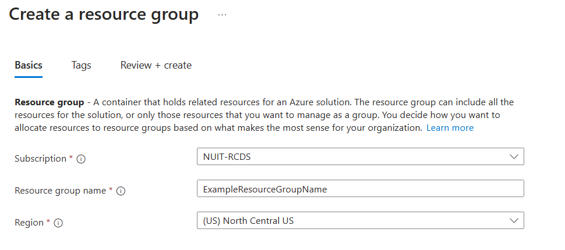
Task: Open the Tags tab
Action: point(81,65)
